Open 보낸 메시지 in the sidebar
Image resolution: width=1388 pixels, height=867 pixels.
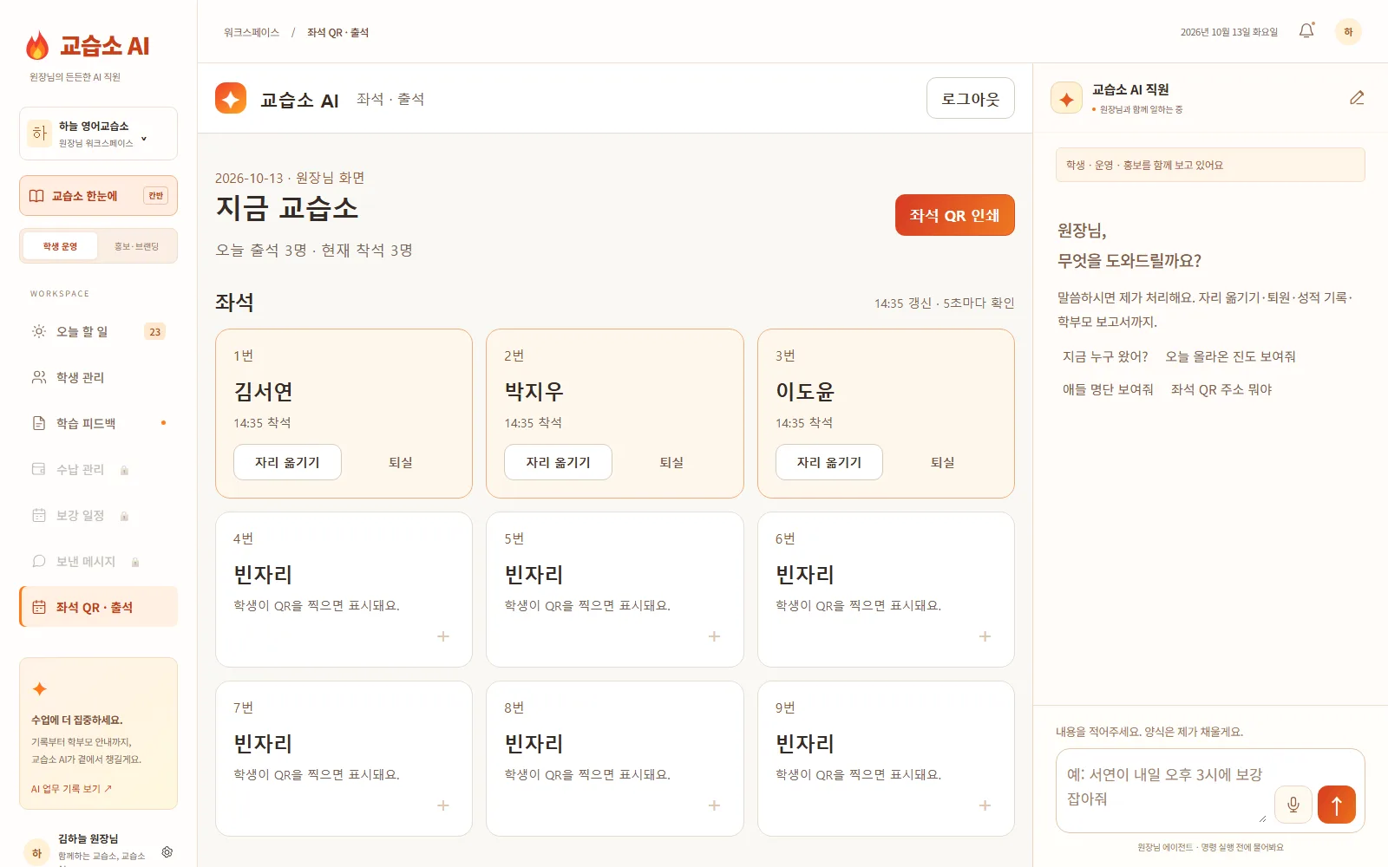tap(98, 561)
